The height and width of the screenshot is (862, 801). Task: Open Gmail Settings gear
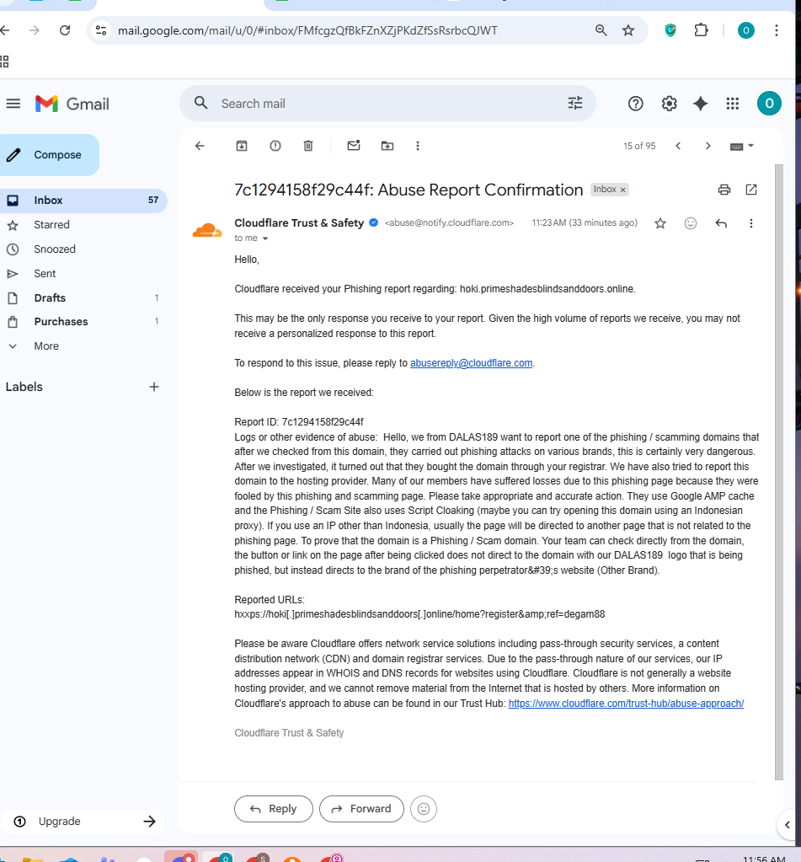pos(669,104)
